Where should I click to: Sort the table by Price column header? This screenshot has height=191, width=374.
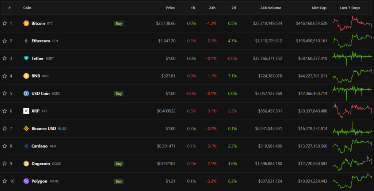click(170, 8)
